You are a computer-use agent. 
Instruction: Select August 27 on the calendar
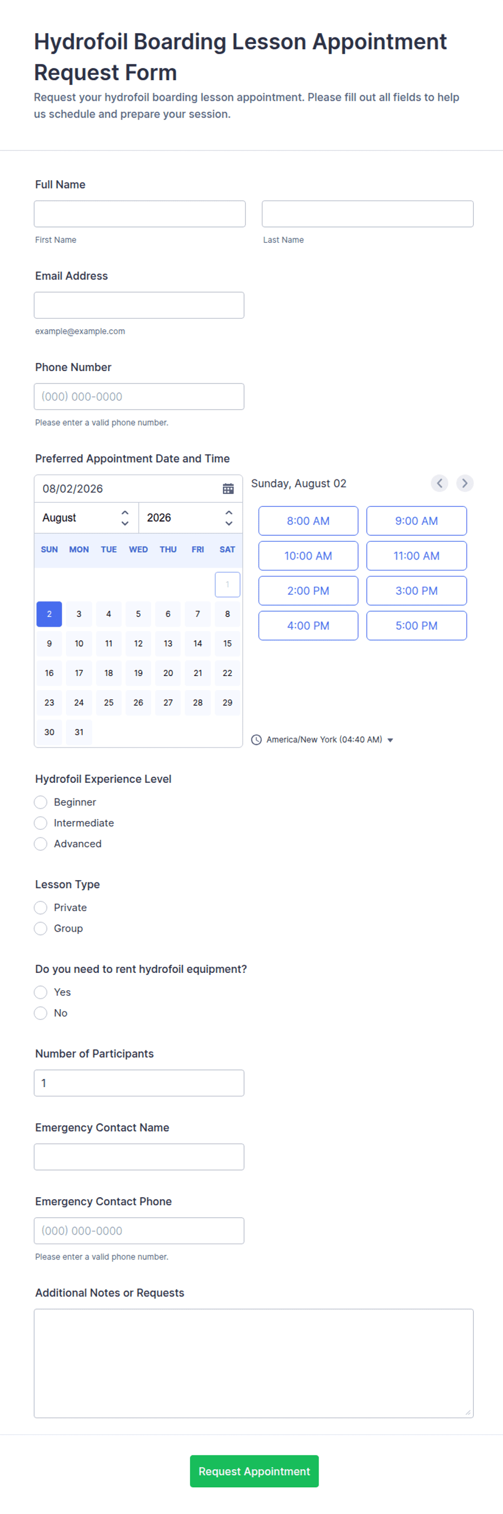coord(168,703)
